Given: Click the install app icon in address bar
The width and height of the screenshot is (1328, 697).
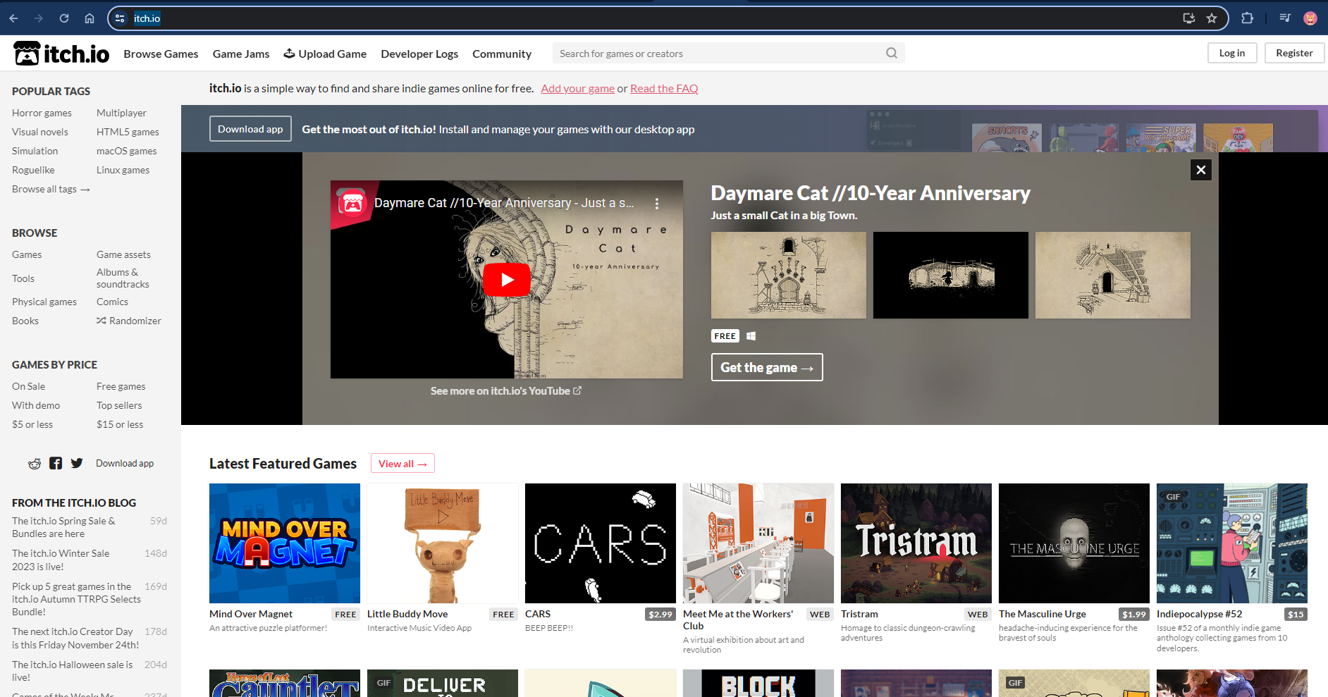Looking at the screenshot, I should (x=1188, y=18).
